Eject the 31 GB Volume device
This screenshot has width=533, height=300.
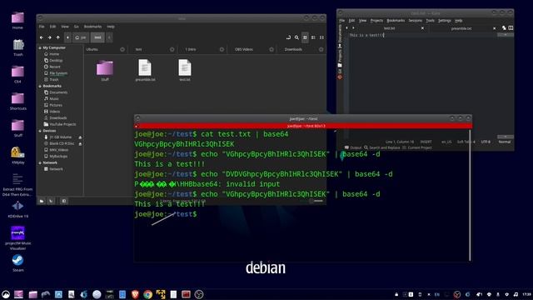pyautogui.click(x=80, y=137)
